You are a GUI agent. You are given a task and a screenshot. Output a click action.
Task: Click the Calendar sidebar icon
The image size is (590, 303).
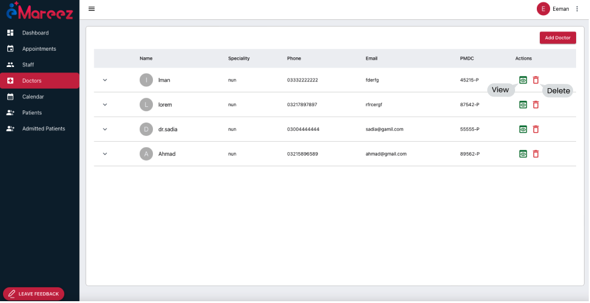pos(10,97)
